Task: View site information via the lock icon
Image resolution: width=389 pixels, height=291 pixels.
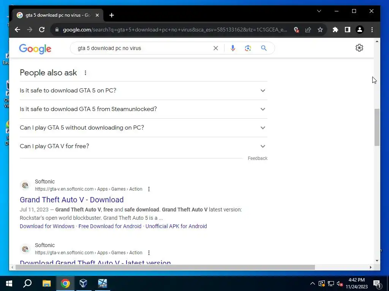Action: pos(57,30)
